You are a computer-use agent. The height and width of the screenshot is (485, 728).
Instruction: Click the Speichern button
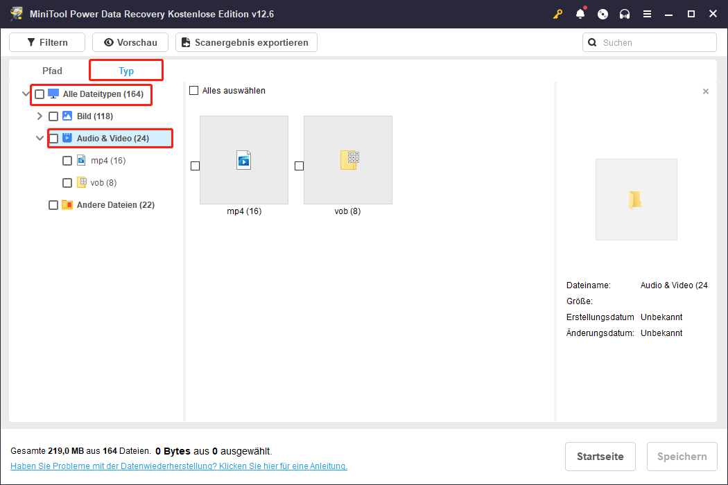click(x=682, y=456)
